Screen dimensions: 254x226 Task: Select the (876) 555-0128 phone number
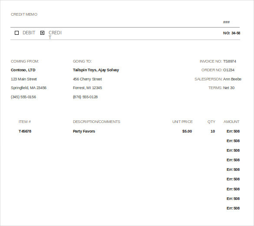click(85, 97)
